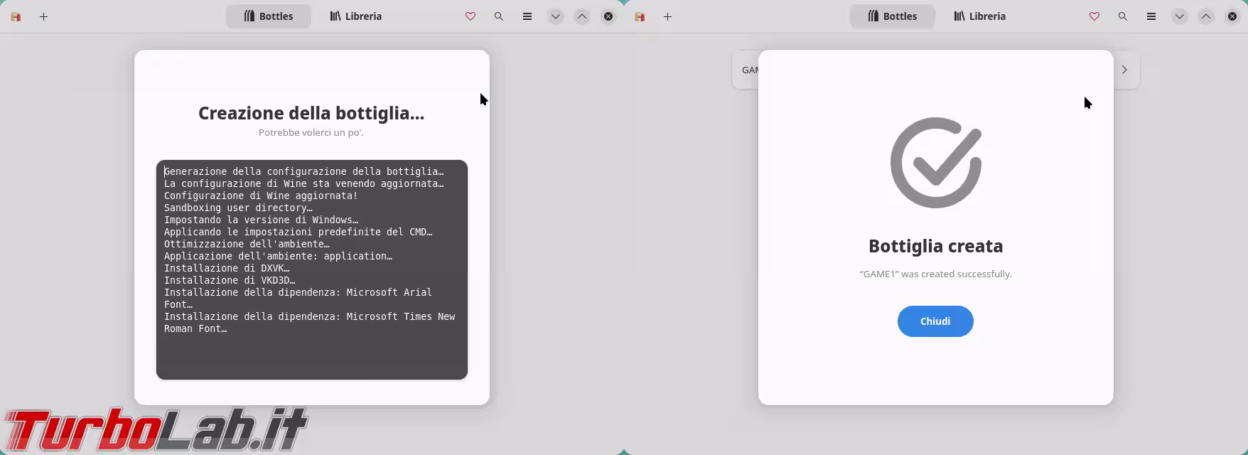The width and height of the screenshot is (1248, 455).
Task: Open search in the right Bottles window
Action: 1123,16
